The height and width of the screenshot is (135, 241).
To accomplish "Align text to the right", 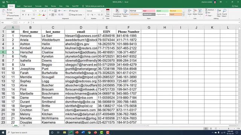I will coord(55,15).
